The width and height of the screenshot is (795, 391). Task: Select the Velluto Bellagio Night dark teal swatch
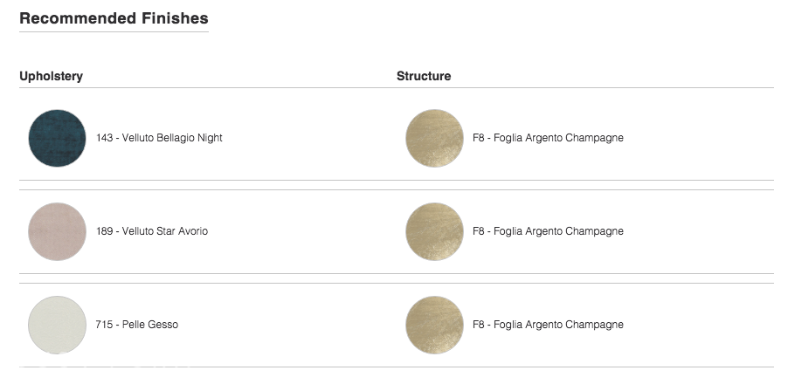pos(57,138)
